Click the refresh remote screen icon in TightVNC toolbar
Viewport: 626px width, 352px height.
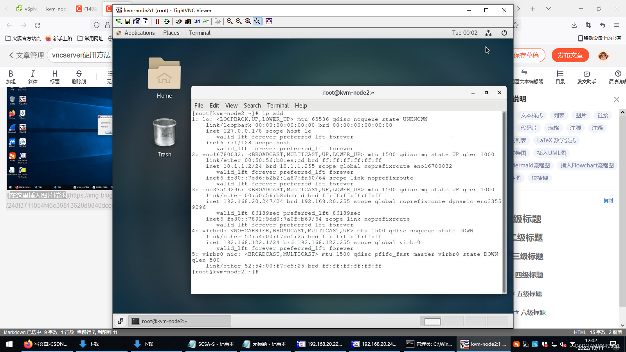(167, 22)
